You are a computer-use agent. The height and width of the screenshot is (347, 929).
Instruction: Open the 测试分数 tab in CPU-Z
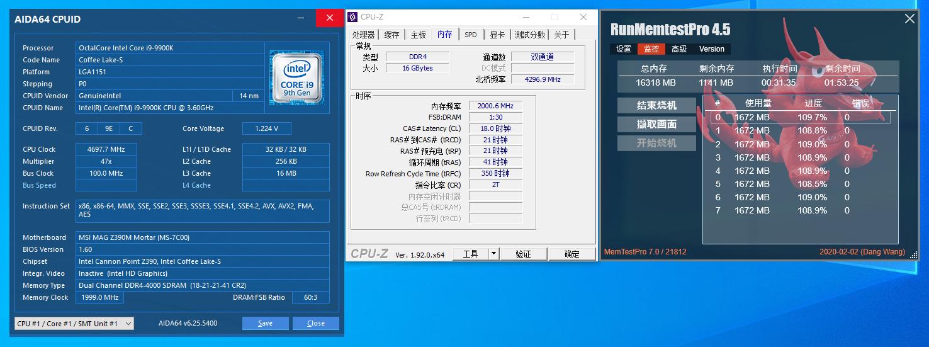pos(530,35)
